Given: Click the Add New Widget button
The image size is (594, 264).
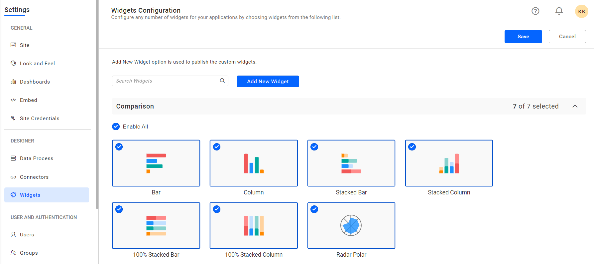Looking at the screenshot, I should (x=268, y=81).
